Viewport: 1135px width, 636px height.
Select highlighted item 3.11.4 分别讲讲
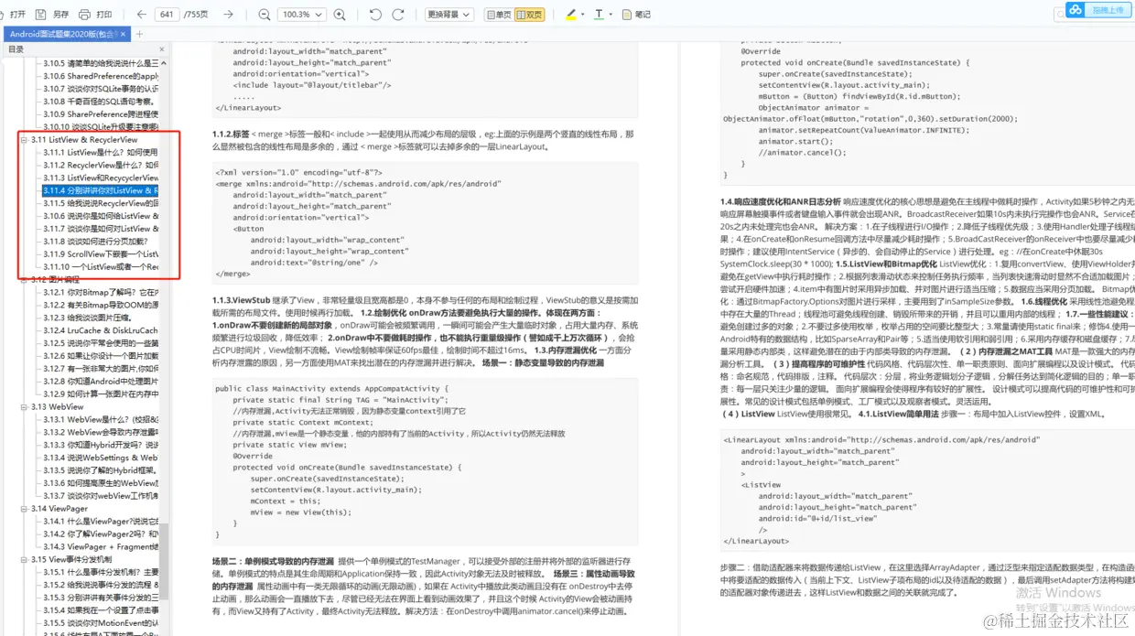pos(100,190)
